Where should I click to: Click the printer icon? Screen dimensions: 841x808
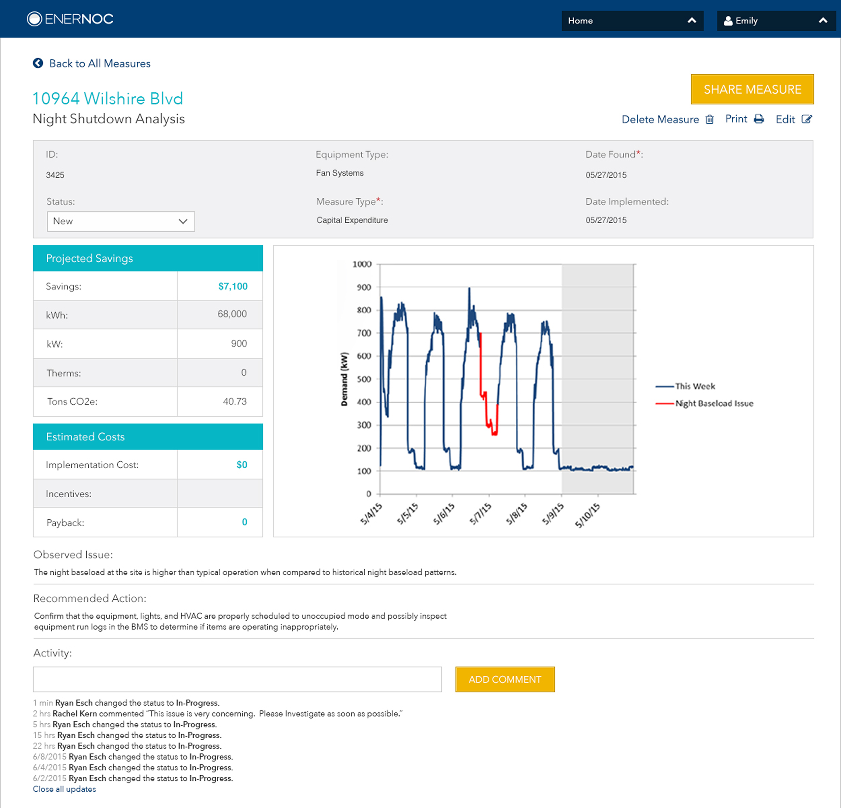pos(759,119)
